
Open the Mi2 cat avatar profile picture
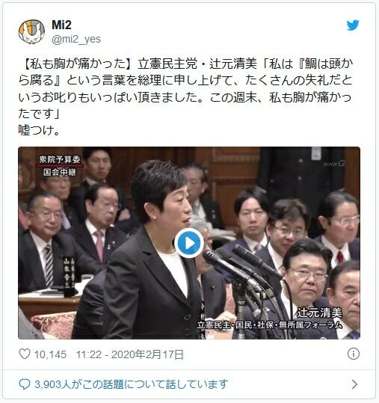click(x=31, y=31)
